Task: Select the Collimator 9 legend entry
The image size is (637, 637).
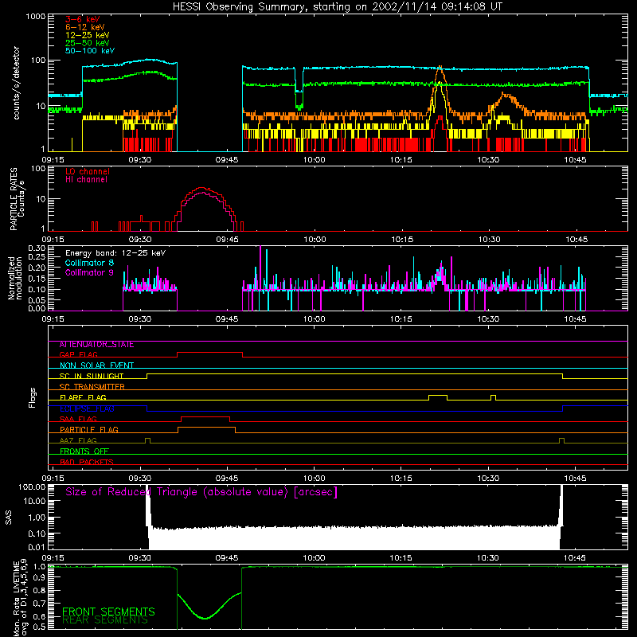Action: [89, 272]
